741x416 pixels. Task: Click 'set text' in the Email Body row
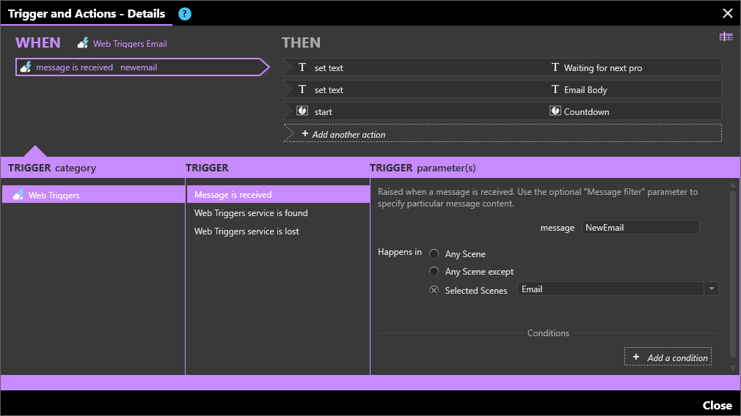(x=329, y=89)
